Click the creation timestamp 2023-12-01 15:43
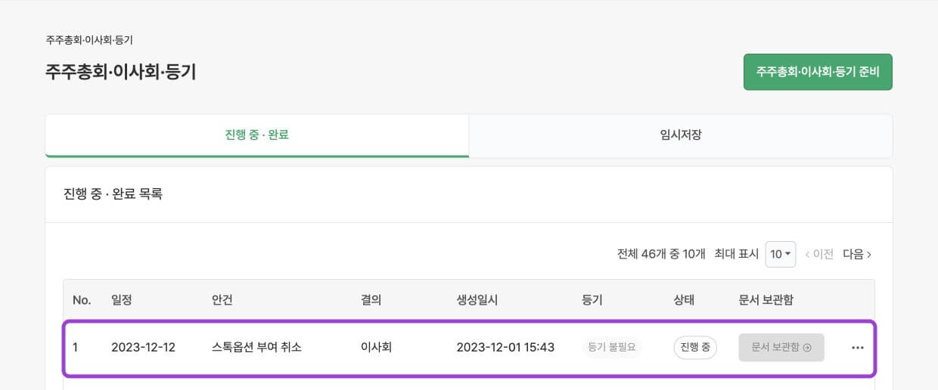938x390 pixels. pos(505,348)
